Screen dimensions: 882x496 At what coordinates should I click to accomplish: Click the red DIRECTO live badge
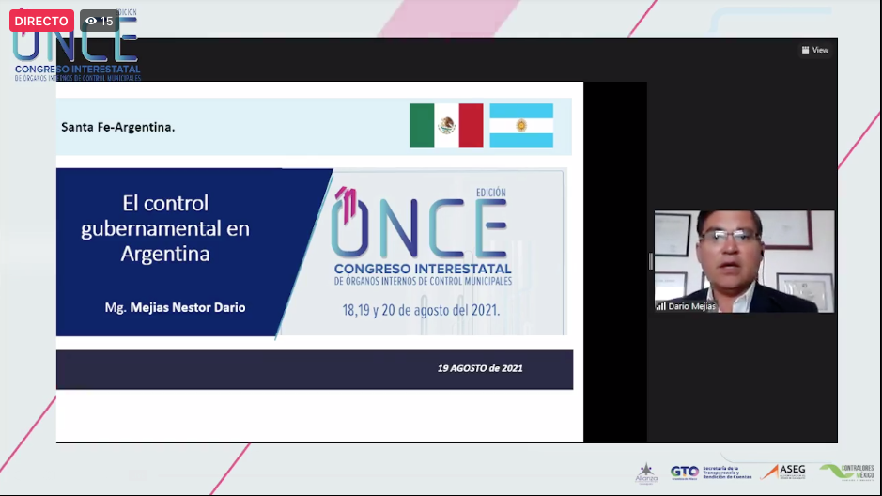[x=41, y=21]
